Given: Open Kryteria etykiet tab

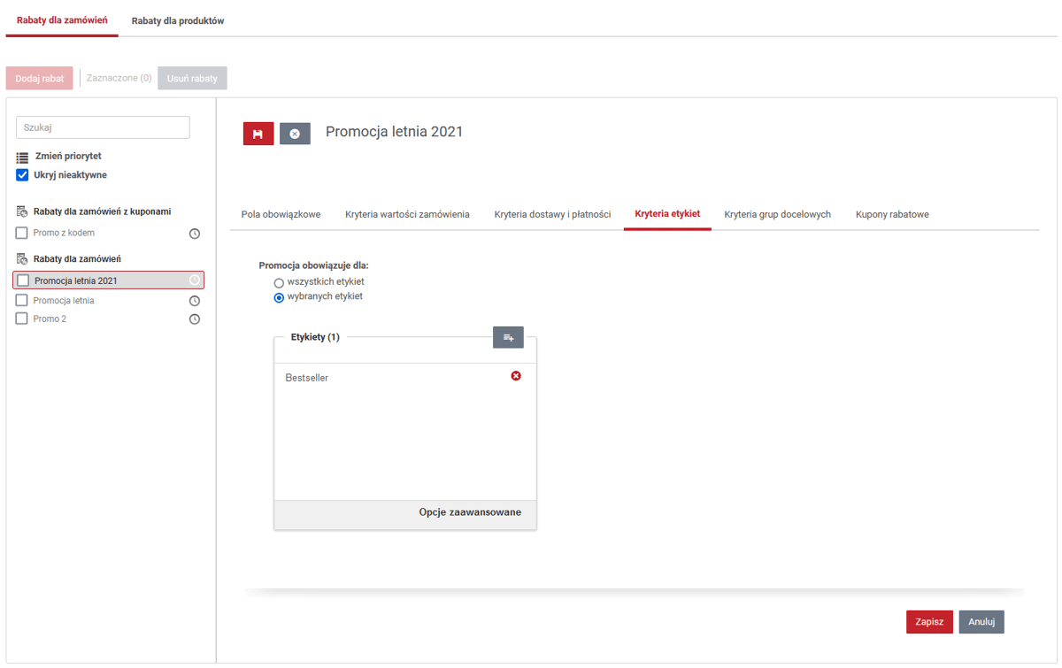Looking at the screenshot, I should click(x=667, y=214).
